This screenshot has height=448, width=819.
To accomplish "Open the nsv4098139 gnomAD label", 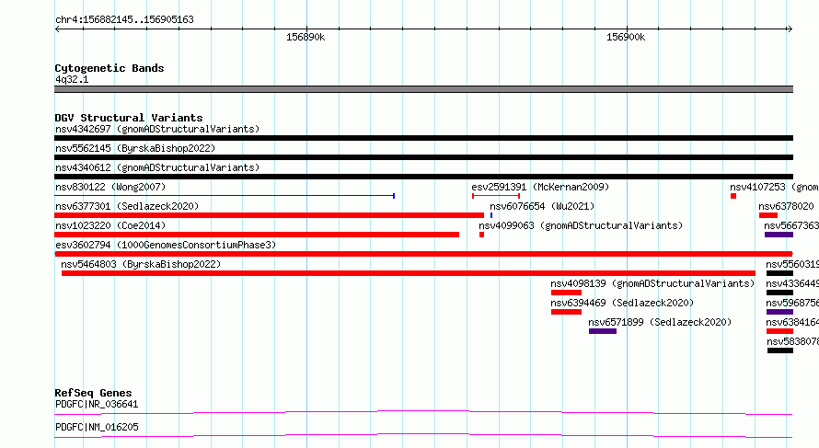I will pyautogui.click(x=652, y=283).
